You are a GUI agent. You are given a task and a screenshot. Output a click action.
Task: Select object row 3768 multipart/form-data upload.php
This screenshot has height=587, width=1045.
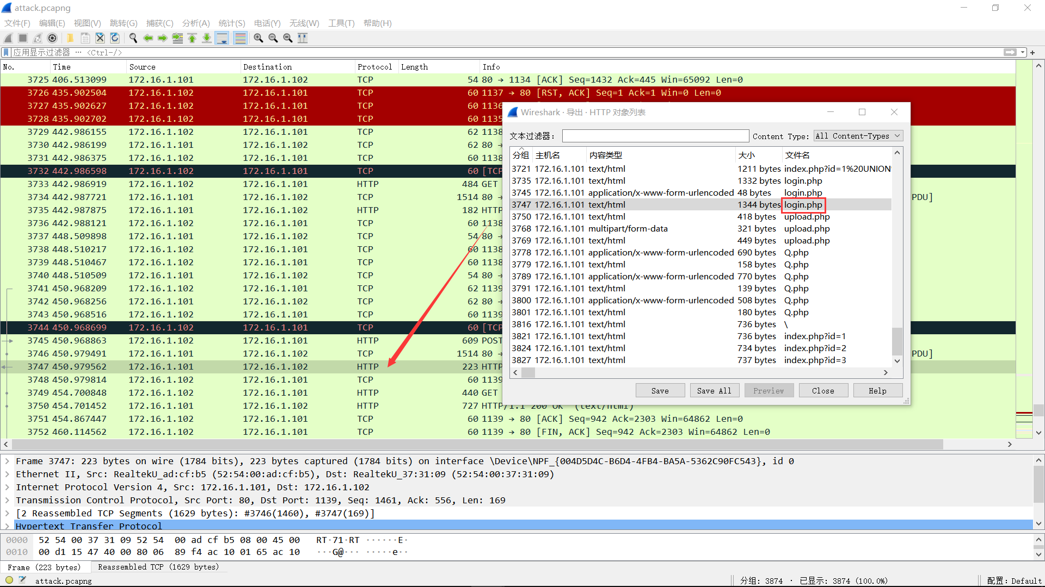pos(700,229)
